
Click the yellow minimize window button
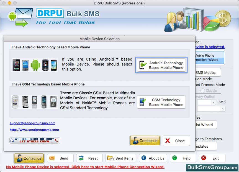click(x=9, y=3)
